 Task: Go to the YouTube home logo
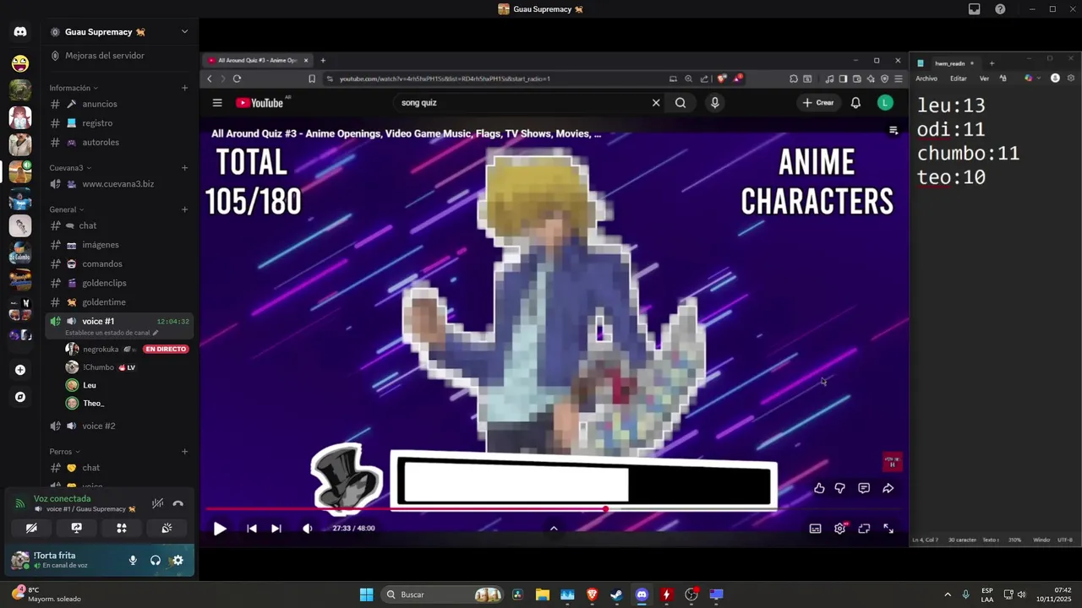pos(260,103)
